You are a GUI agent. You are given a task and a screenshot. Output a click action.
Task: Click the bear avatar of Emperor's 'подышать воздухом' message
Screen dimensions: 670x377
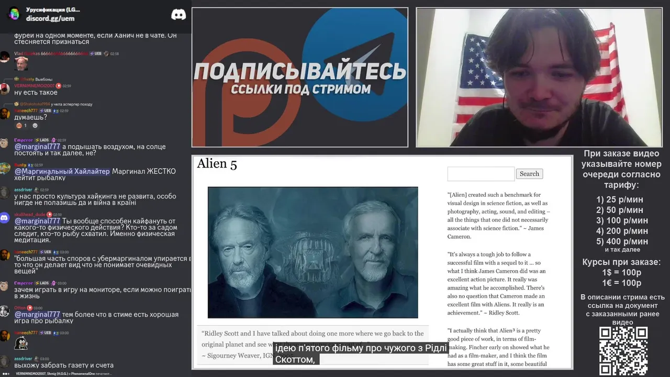click(x=5, y=143)
